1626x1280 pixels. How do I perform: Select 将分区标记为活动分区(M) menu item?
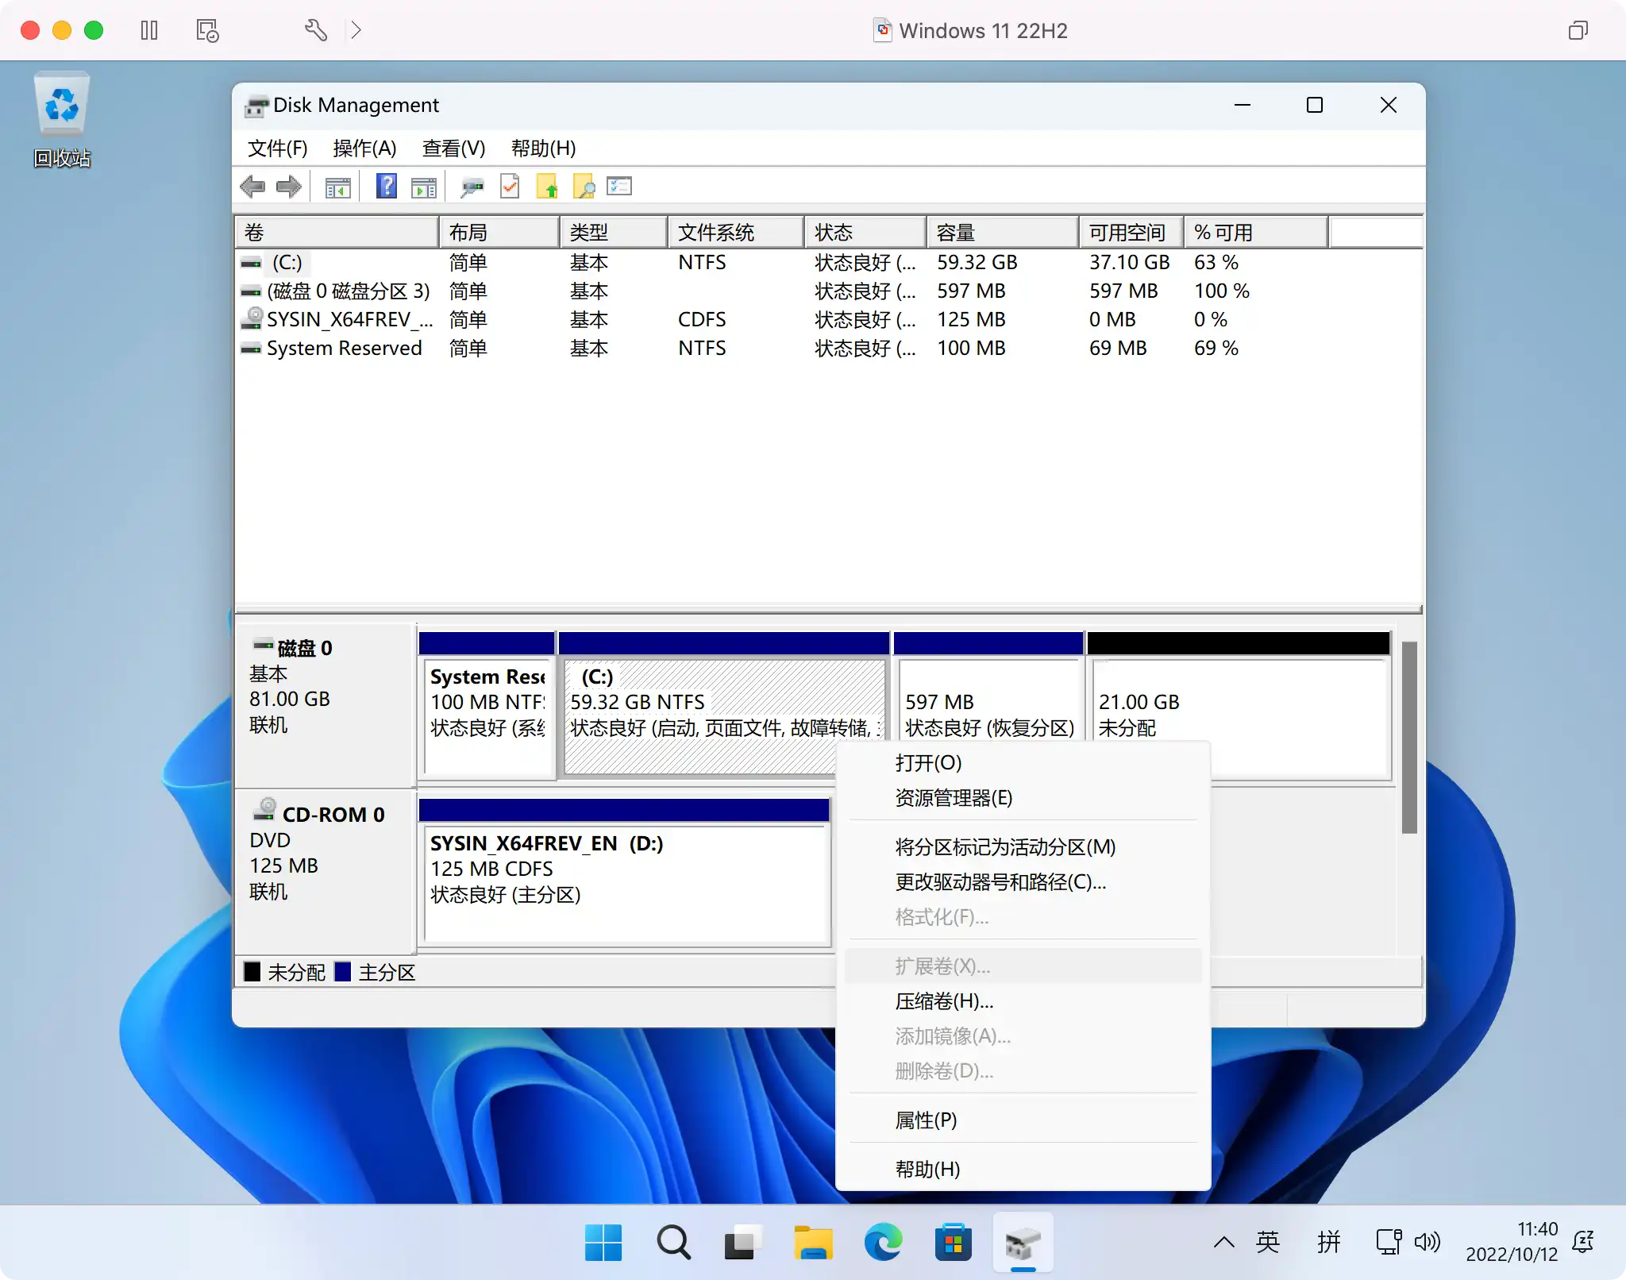[x=1023, y=847]
